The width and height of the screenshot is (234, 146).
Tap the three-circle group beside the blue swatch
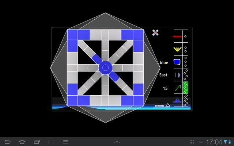pos(185,62)
